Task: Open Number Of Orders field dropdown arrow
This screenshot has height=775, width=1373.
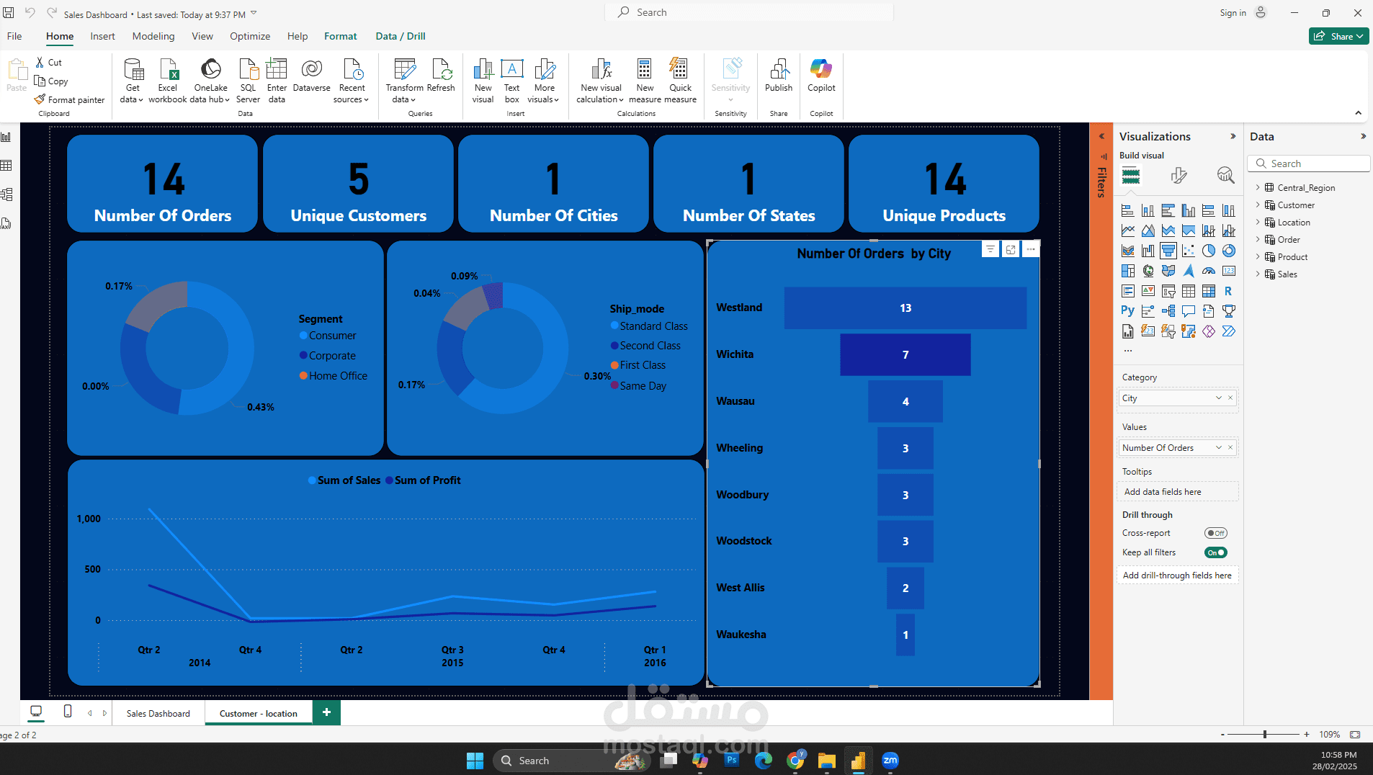Action: point(1219,447)
